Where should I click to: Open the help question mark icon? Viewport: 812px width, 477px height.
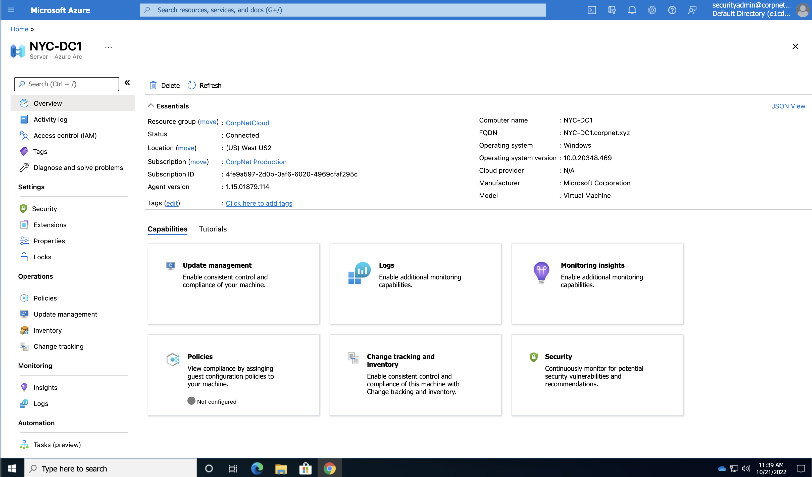coord(672,10)
